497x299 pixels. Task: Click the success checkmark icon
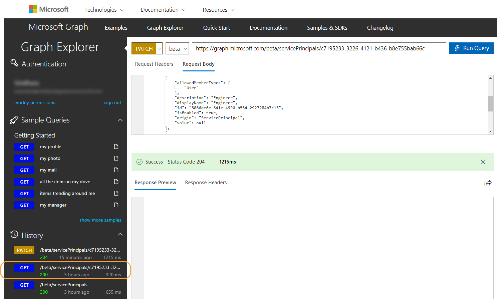[140, 162]
